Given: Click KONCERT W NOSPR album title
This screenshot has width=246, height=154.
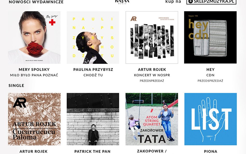Looking at the screenshot, I should click(152, 75).
